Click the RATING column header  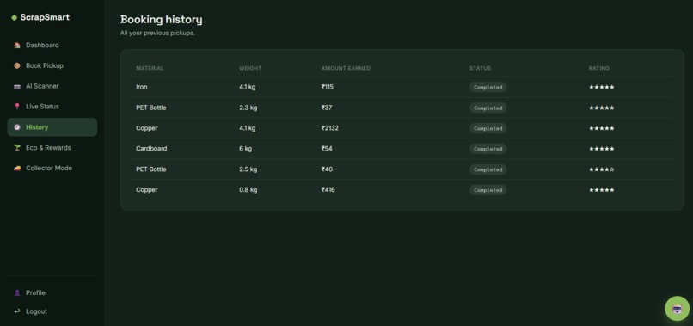(599, 68)
